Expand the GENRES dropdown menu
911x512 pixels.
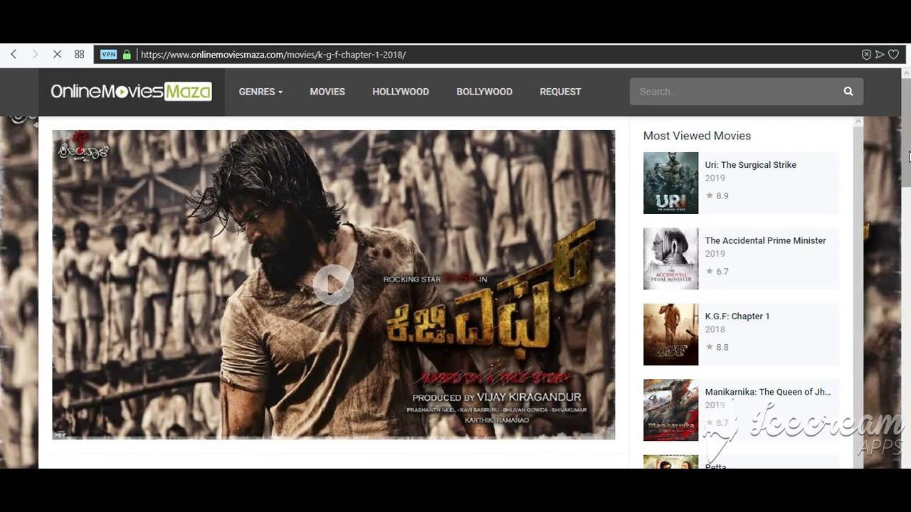(260, 92)
